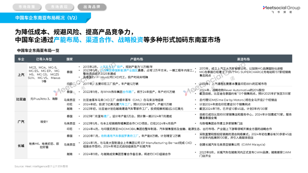Select 与陈唱集团合作建立多家销售门店 entry

221,123
